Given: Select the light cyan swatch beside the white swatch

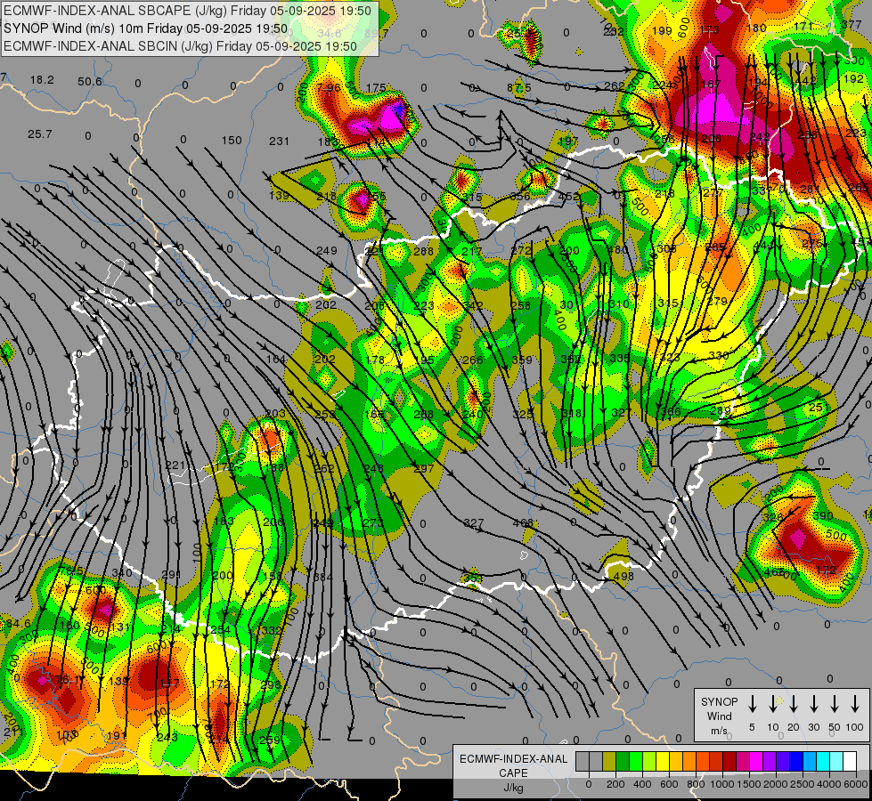Looking at the screenshot, I should pos(835,762).
